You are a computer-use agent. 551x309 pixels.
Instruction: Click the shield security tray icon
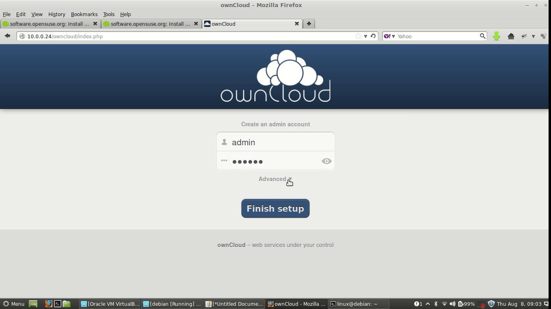(491, 304)
